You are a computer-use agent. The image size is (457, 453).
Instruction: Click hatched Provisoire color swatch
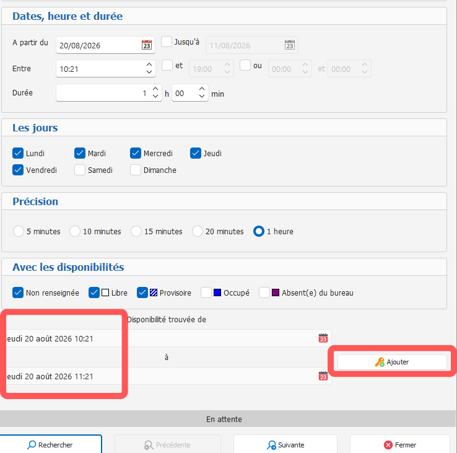click(154, 292)
